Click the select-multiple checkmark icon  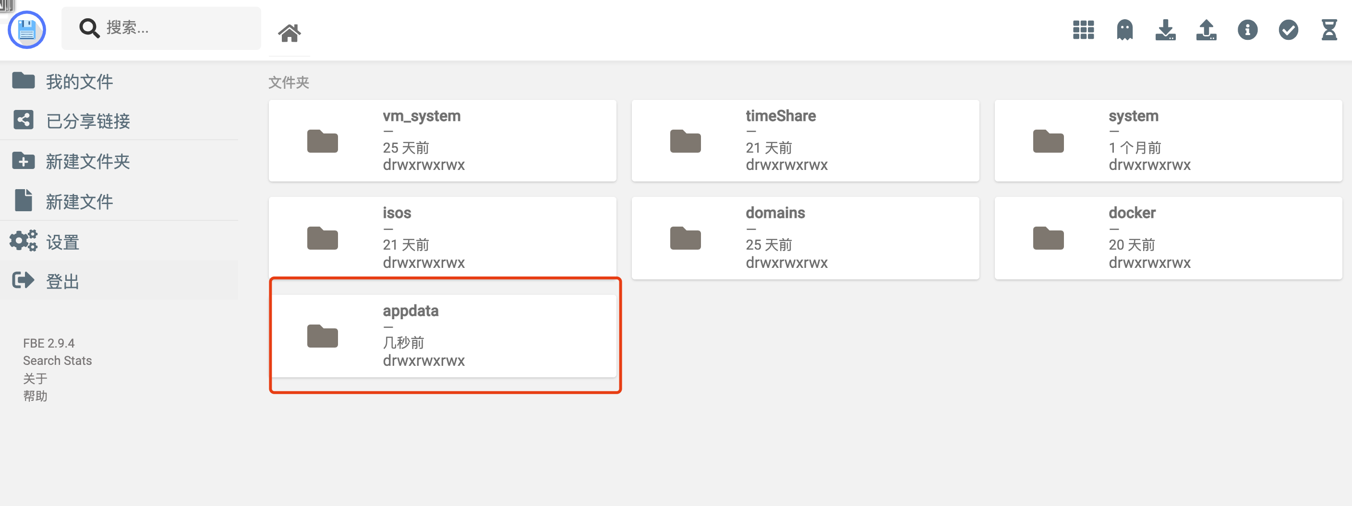[x=1288, y=30]
